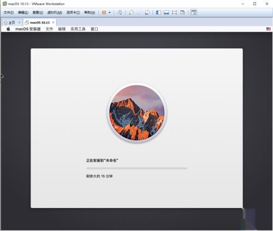Click the US flag input source icon
Viewport: 273px width, 231px height.
coord(269,29)
